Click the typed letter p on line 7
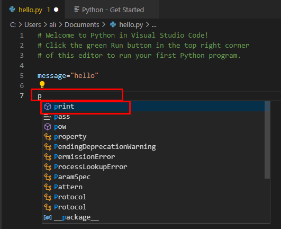281x229 pixels. 40,96
